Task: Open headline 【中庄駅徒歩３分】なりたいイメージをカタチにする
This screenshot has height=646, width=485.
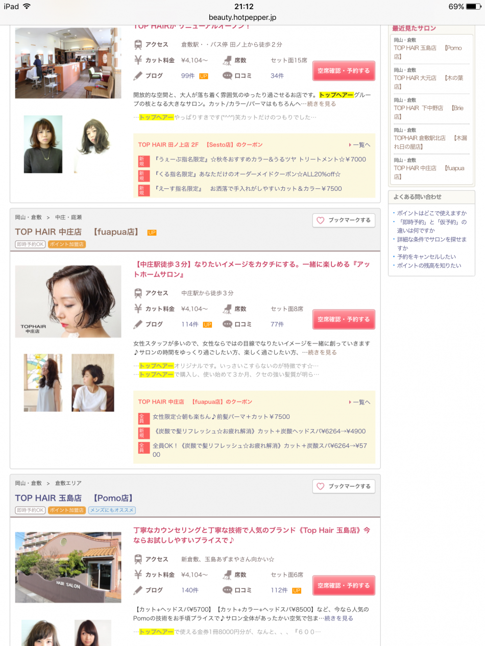Action: pyautogui.click(x=251, y=269)
